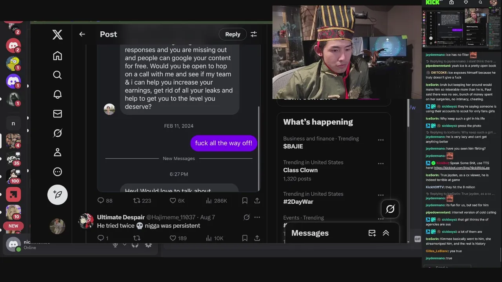This screenshot has width=502, height=282.
Task: Open reply sorting filter icon beside Reply
Action: [x=254, y=34]
